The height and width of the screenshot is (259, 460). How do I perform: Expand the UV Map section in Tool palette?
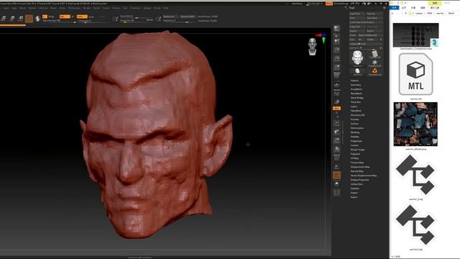(354, 158)
